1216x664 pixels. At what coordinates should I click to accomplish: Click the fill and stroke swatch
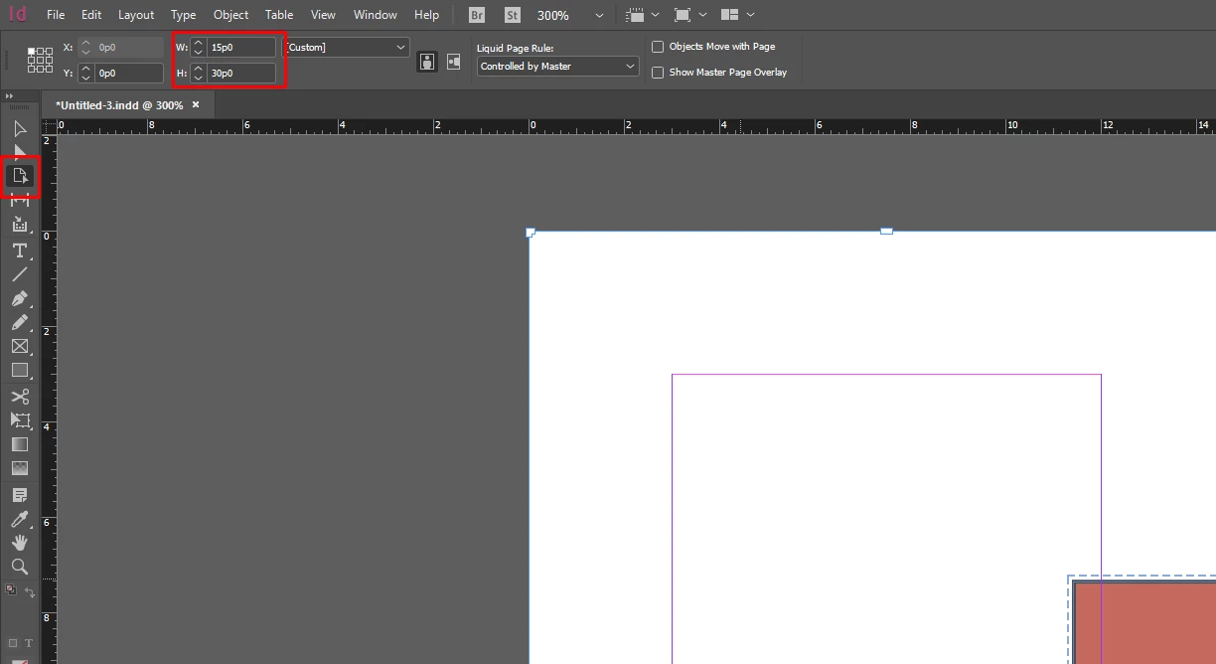pyautogui.click(x=11, y=589)
